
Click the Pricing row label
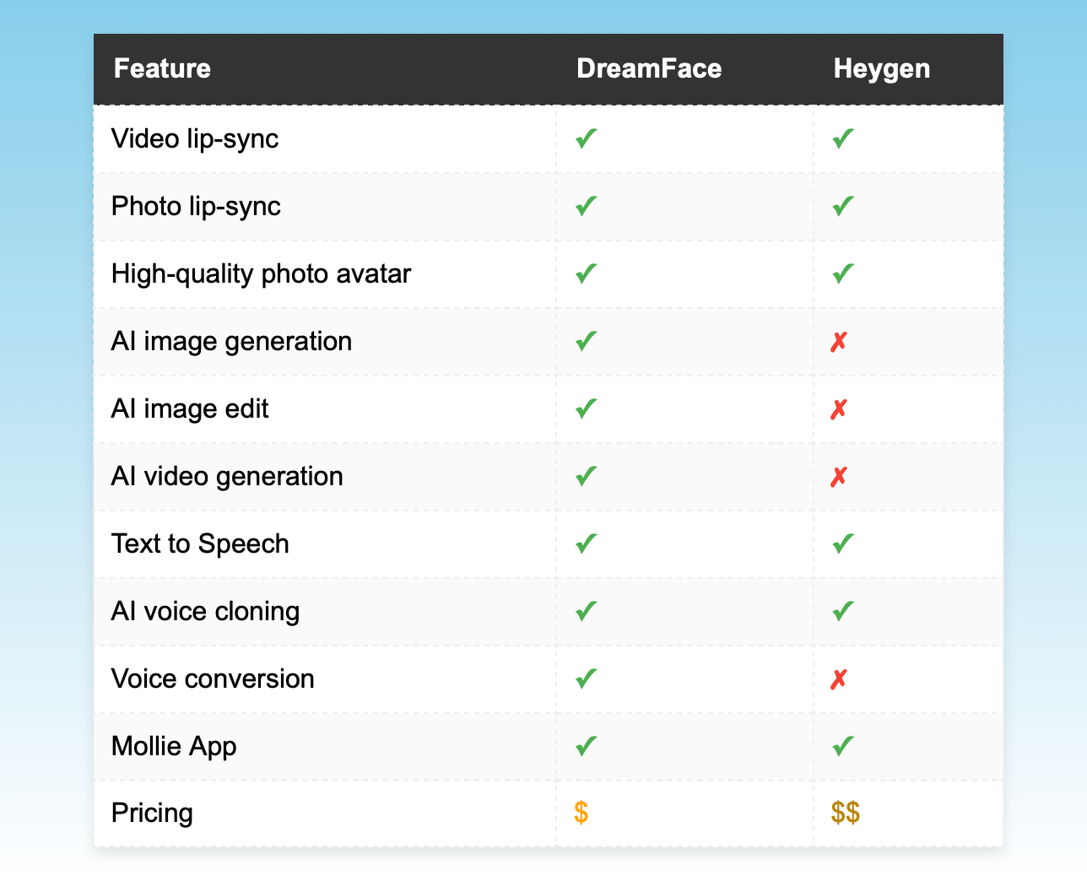[152, 813]
